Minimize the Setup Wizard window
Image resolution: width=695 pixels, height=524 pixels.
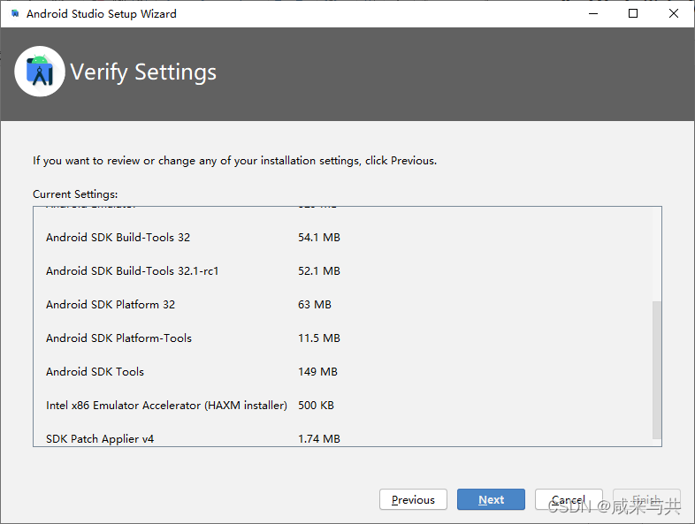click(593, 14)
